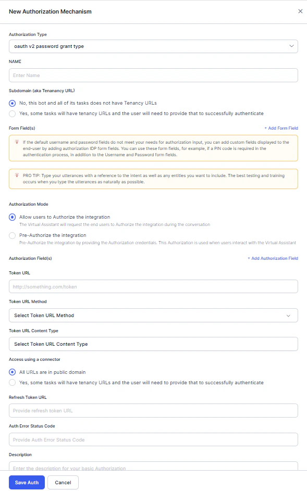The width and height of the screenshot is (307, 491).
Task: Select 'Pre-Authorize the integration' option
Action: (x=12, y=235)
